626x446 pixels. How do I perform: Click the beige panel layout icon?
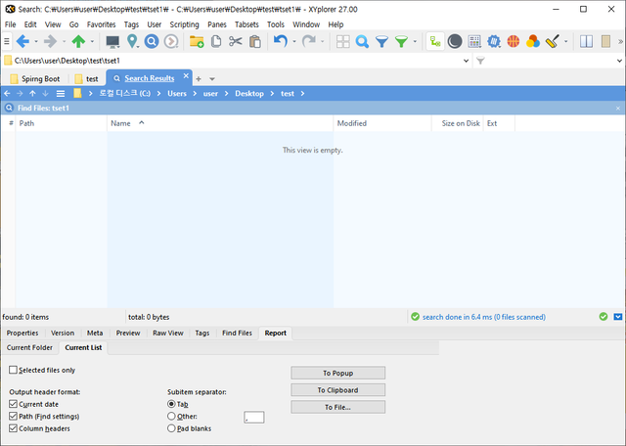[606, 41]
